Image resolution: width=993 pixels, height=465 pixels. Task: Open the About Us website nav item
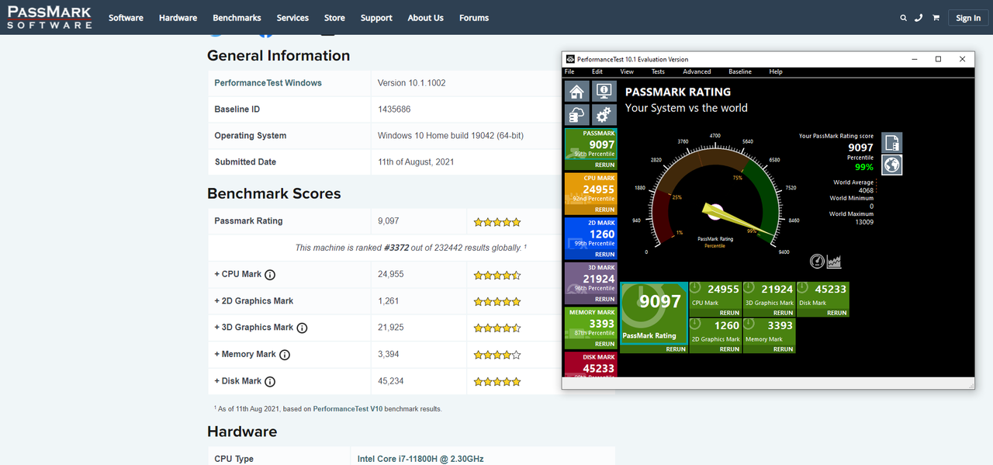click(x=425, y=18)
